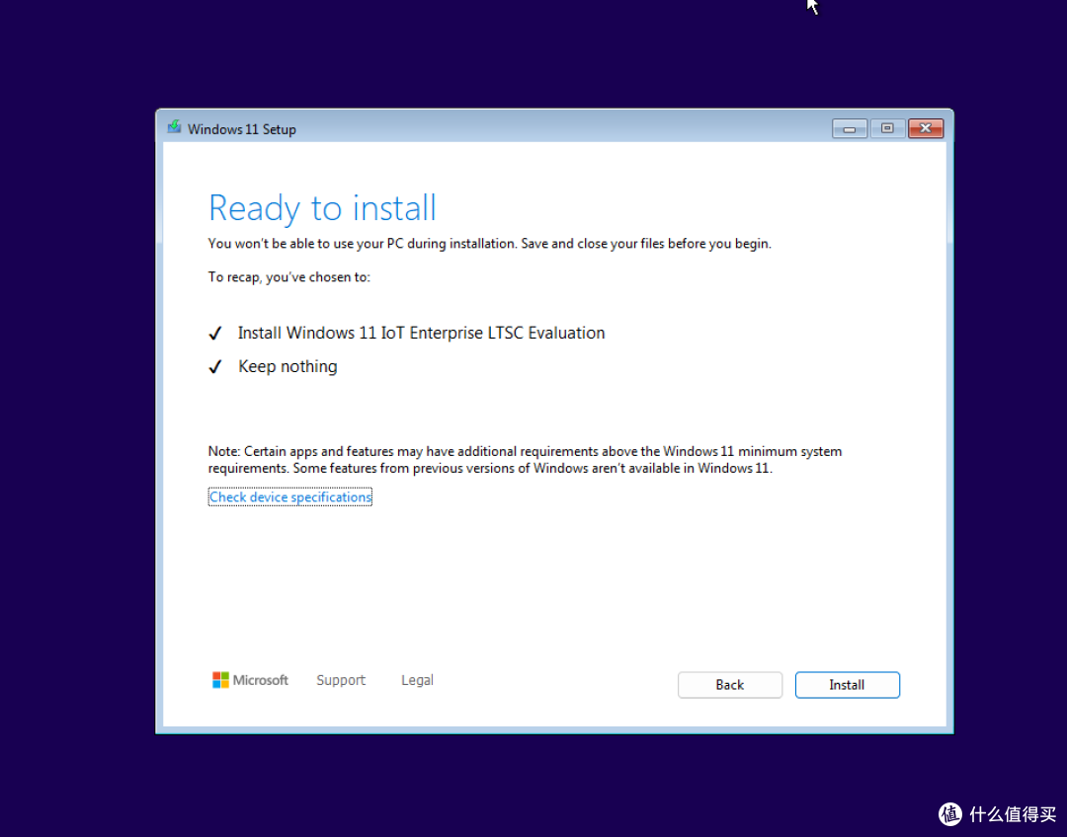Click the 'Windows 11 Setup' title text
1067x837 pixels.
pyautogui.click(x=242, y=129)
